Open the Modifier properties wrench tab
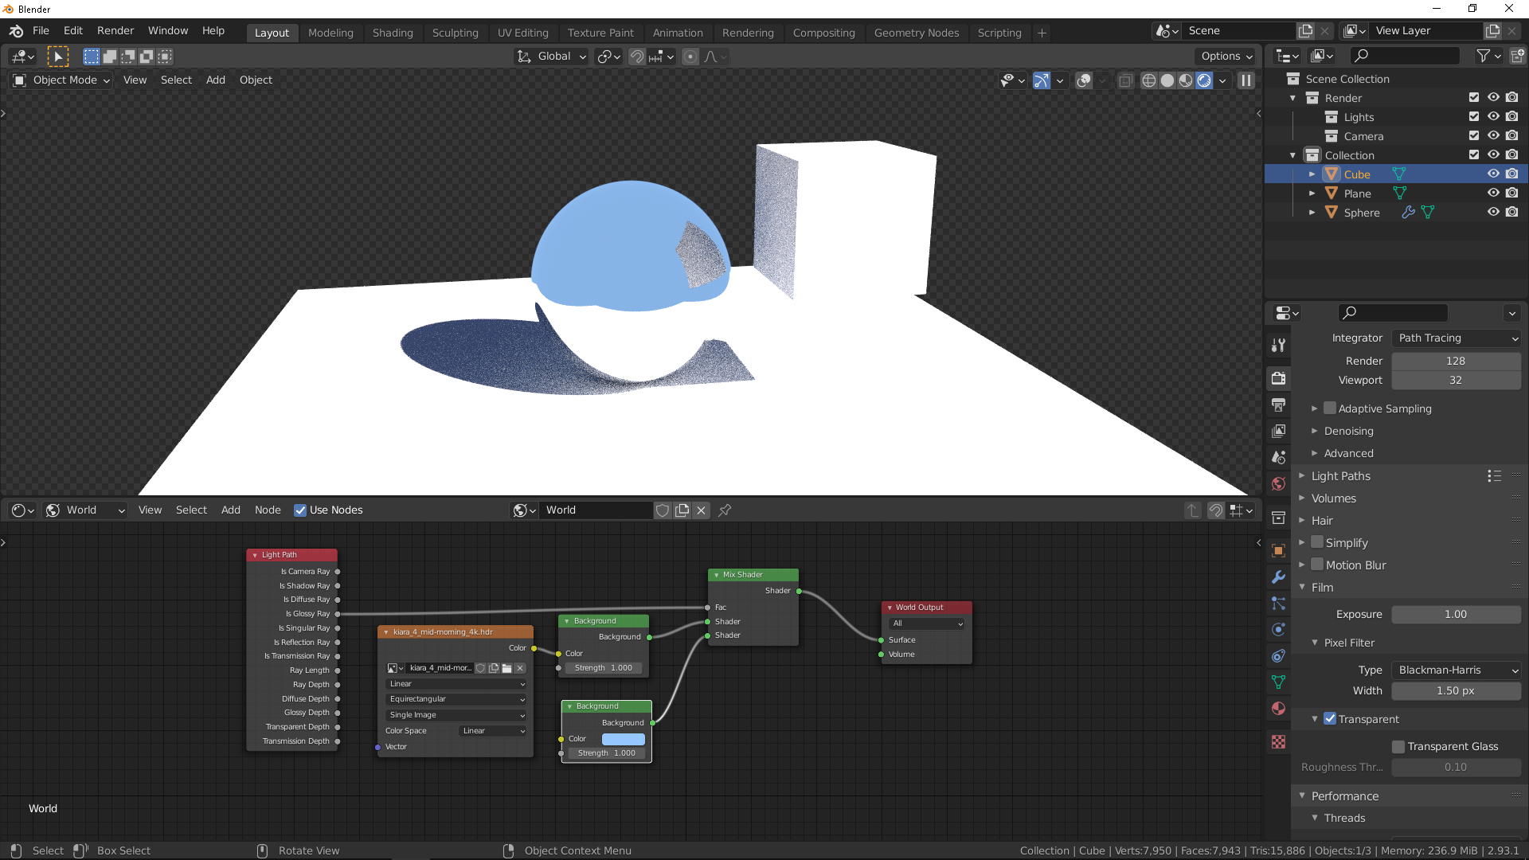 1278,577
